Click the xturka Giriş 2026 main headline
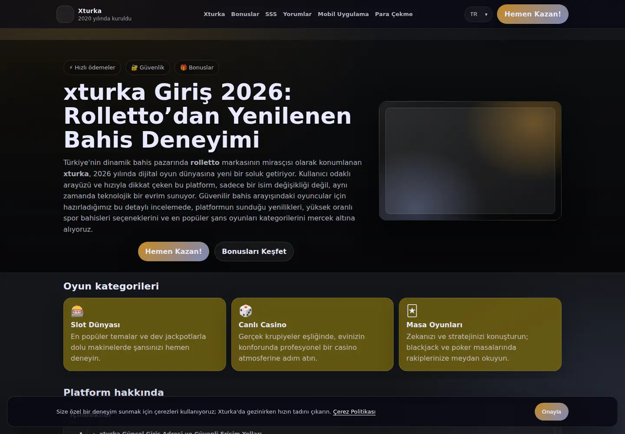 click(207, 116)
